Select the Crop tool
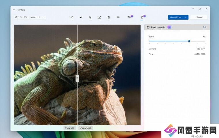 (x=71, y=18)
